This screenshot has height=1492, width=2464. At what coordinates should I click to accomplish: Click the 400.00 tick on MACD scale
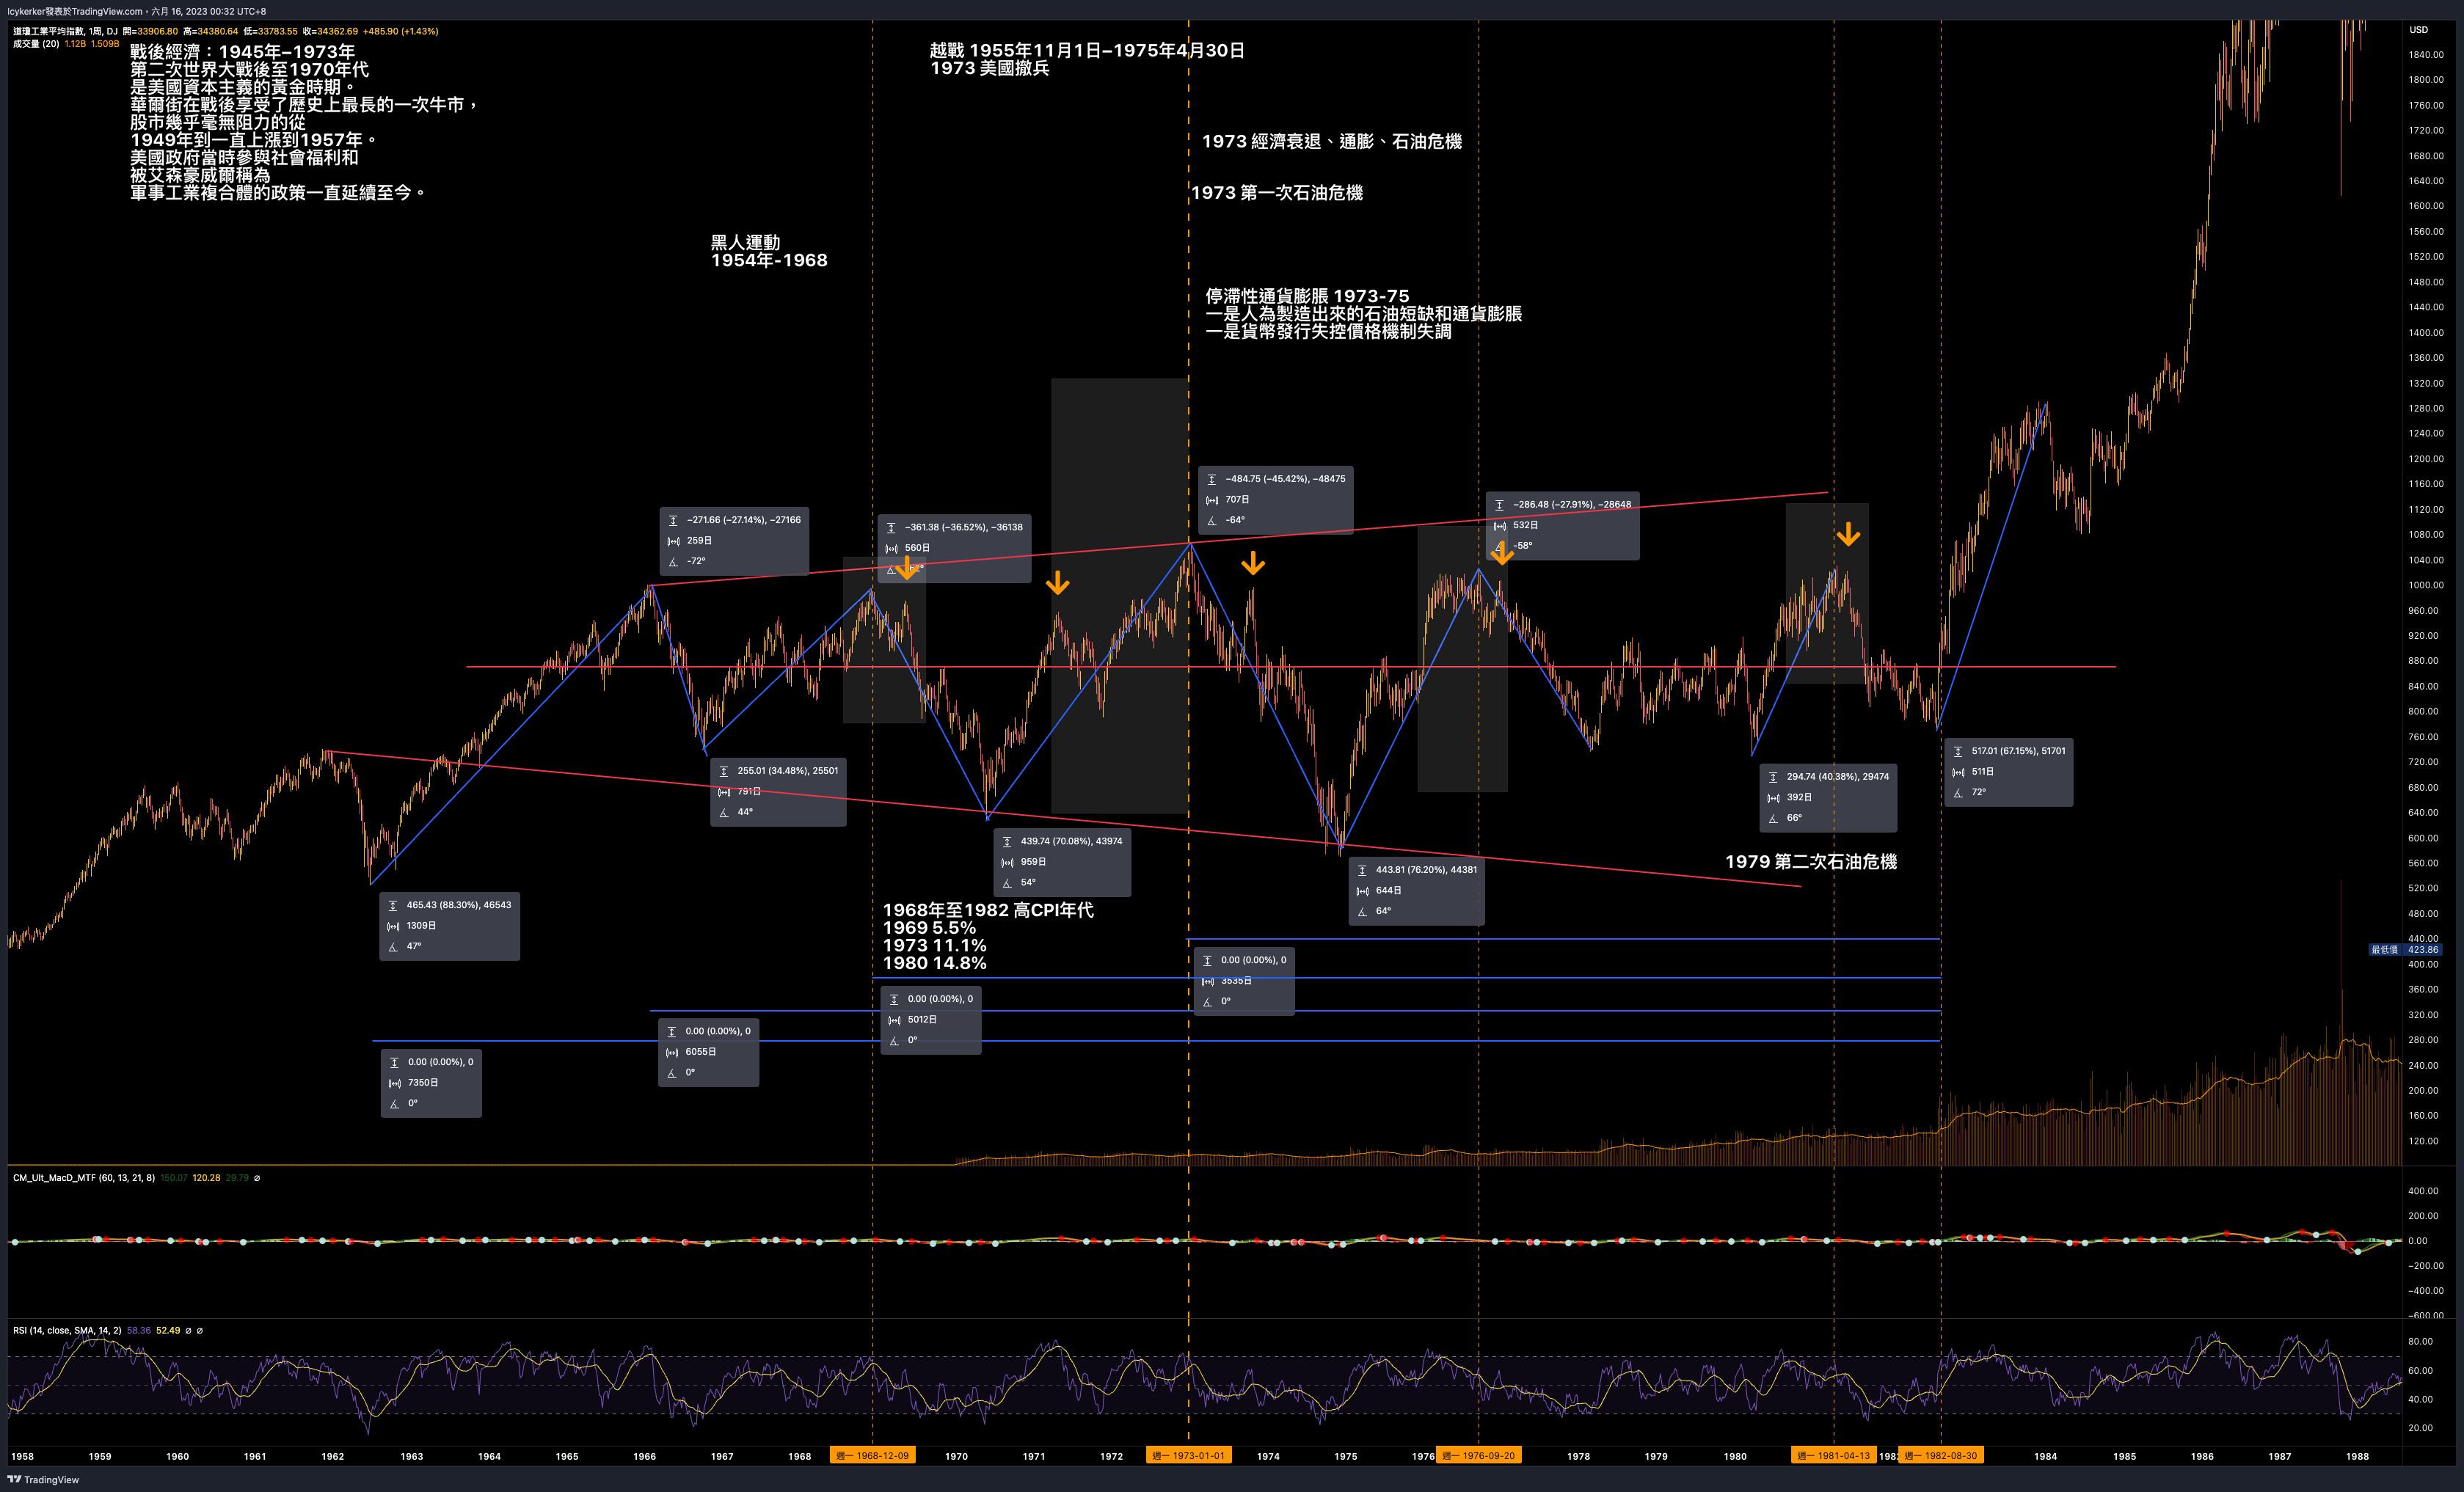pyautogui.click(x=2423, y=1191)
